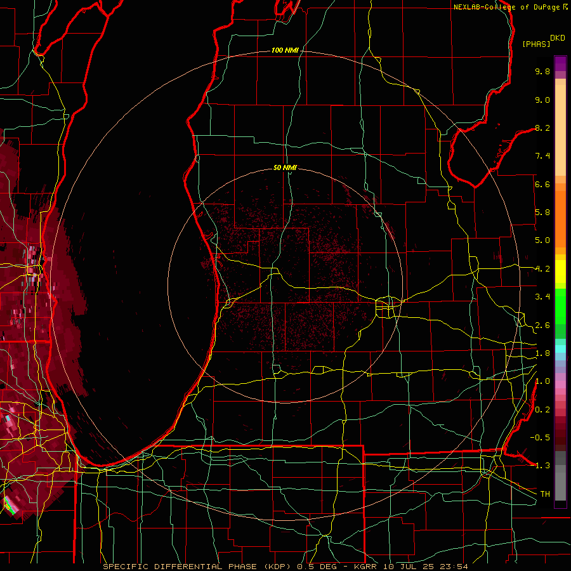571x571 pixels.
Task: Pick the yellow band on the color bar
Action: pyautogui.click(x=560, y=272)
